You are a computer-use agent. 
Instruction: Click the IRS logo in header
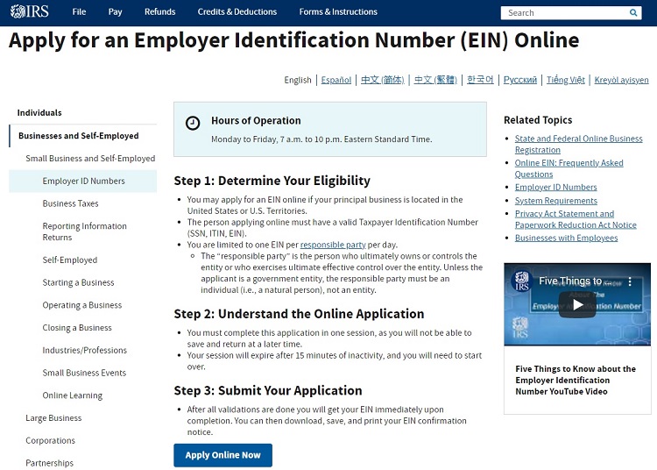(29, 11)
